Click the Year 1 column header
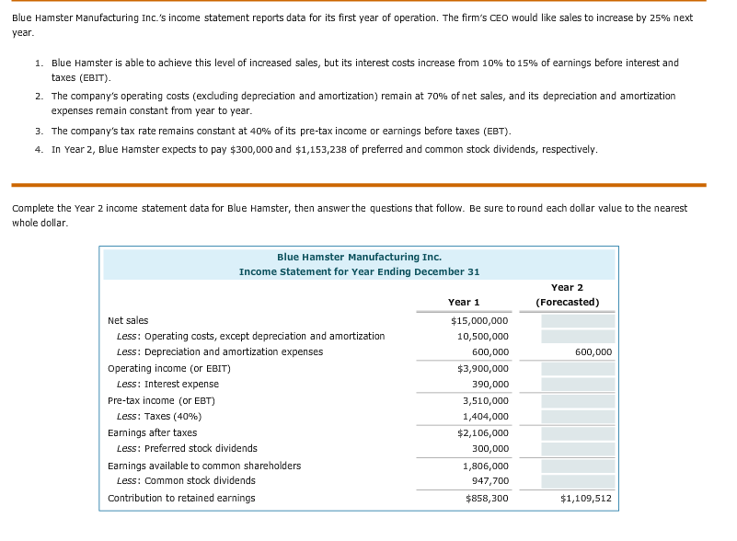The image size is (737, 541). pyautogui.click(x=460, y=302)
